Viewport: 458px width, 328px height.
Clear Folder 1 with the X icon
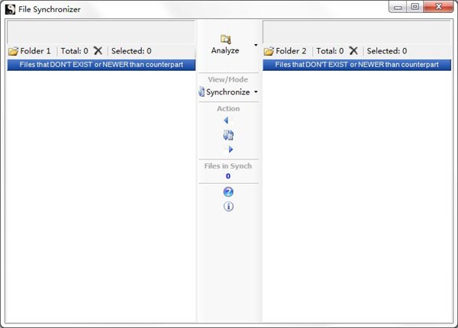pyautogui.click(x=98, y=51)
